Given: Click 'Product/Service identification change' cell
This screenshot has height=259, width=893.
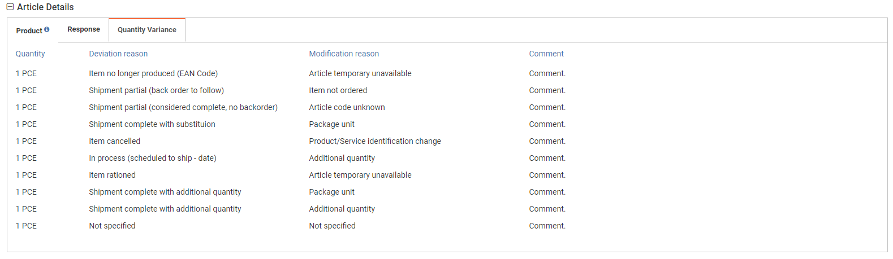Looking at the screenshot, I should point(375,141).
